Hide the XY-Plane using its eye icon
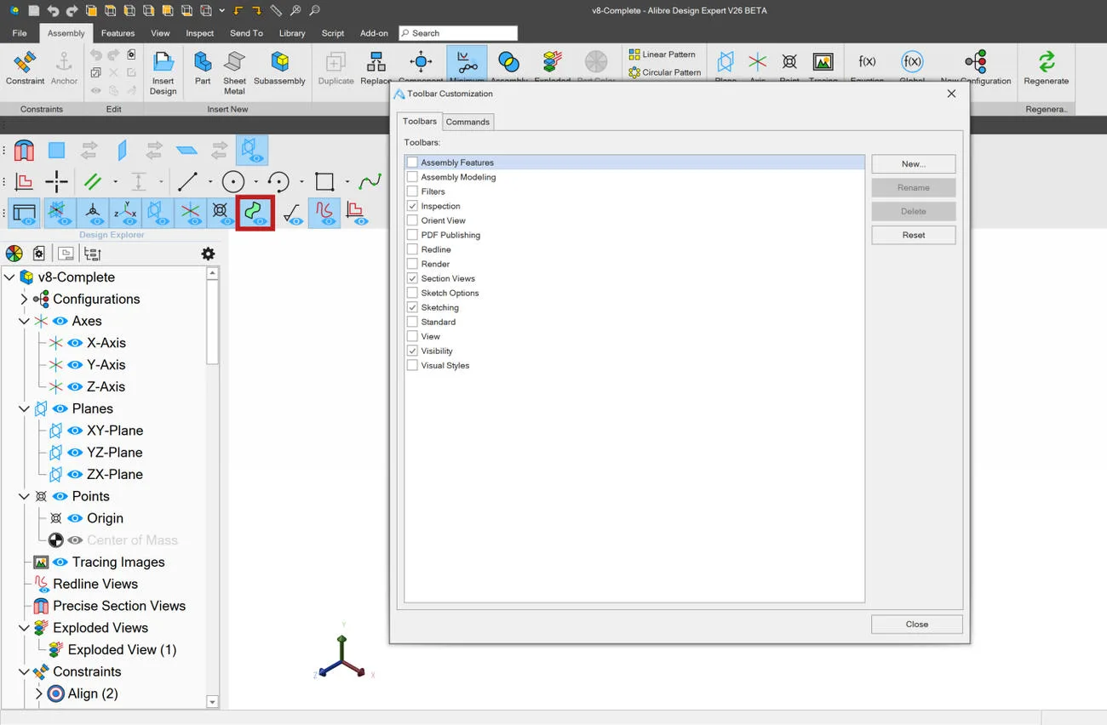1107x725 pixels. (x=75, y=431)
